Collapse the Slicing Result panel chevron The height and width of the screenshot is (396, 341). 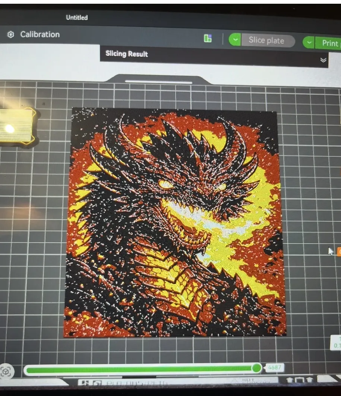click(x=323, y=60)
